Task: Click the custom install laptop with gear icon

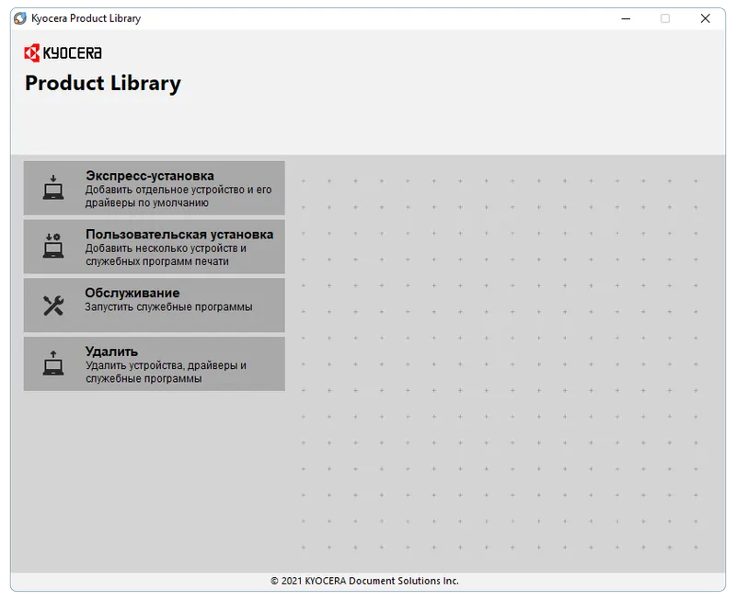Action: pyautogui.click(x=53, y=246)
